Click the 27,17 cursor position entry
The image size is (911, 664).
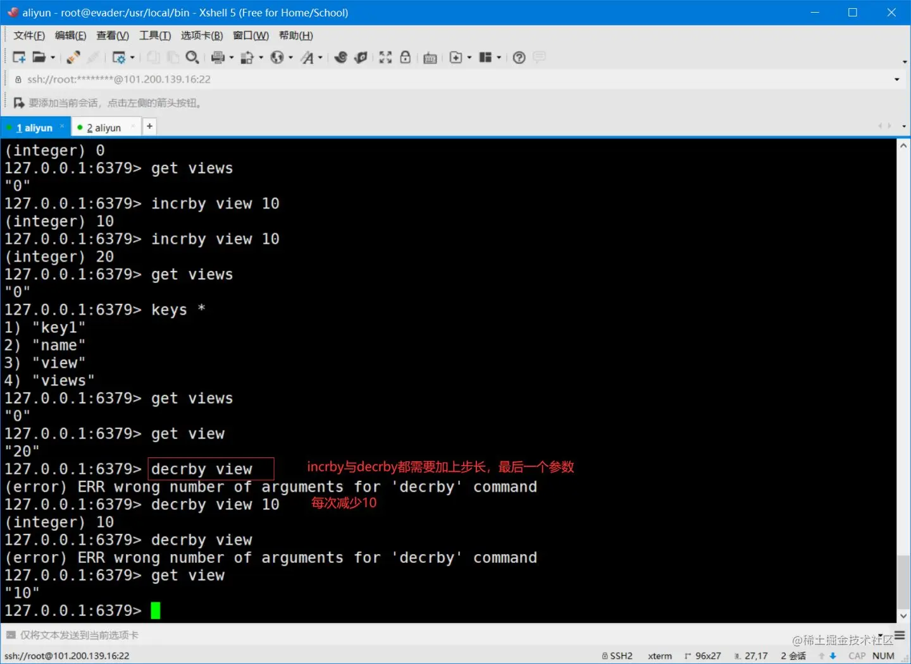coord(751,656)
